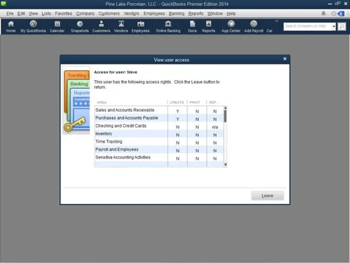Viewport: 350px width, 263px height.
Task: Open Reports toolbar icon
Action: coord(208,26)
